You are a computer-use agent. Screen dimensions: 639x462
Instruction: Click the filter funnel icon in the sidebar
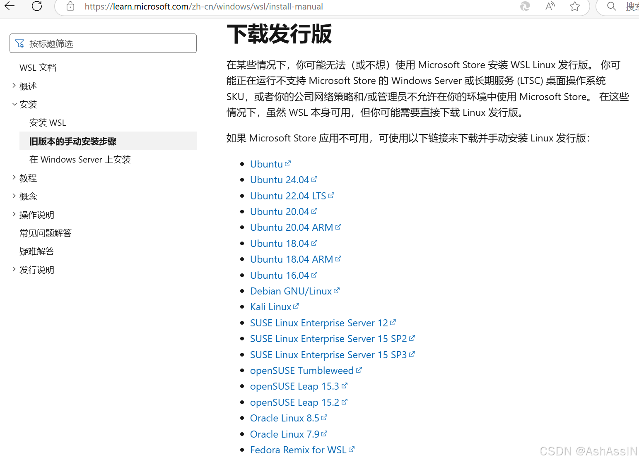pos(19,43)
